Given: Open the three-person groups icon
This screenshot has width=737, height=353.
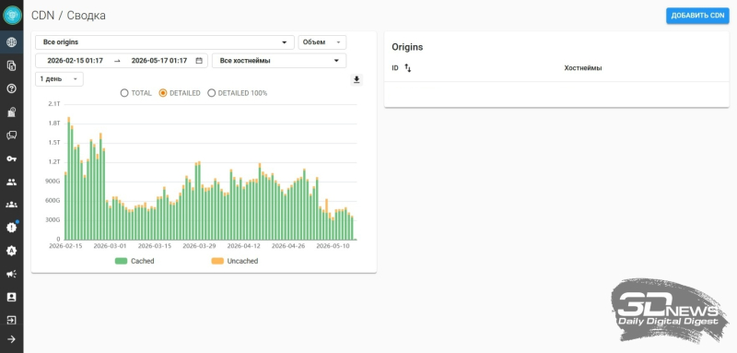Looking at the screenshot, I should tap(12, 205).
